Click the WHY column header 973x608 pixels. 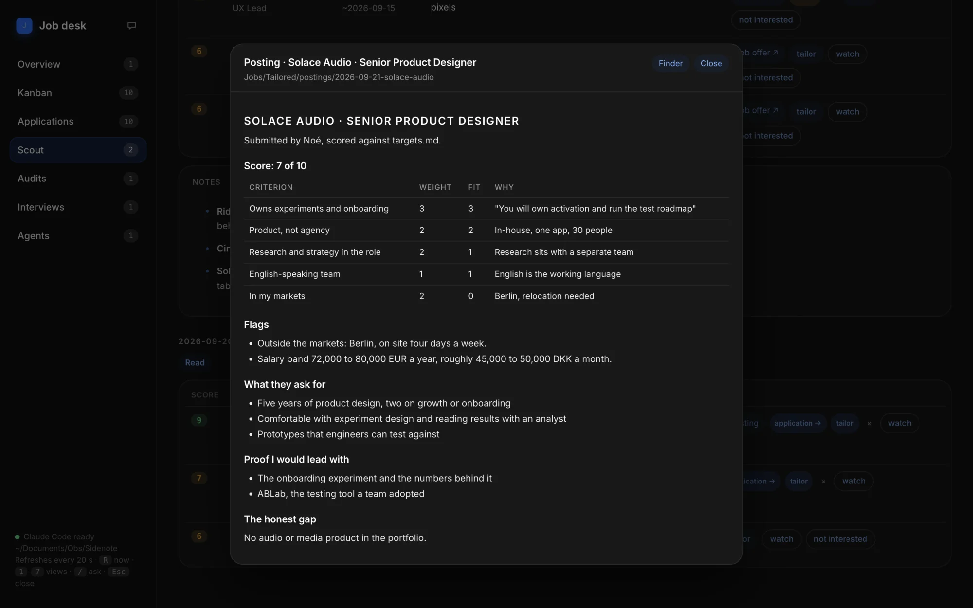(504, 187)
